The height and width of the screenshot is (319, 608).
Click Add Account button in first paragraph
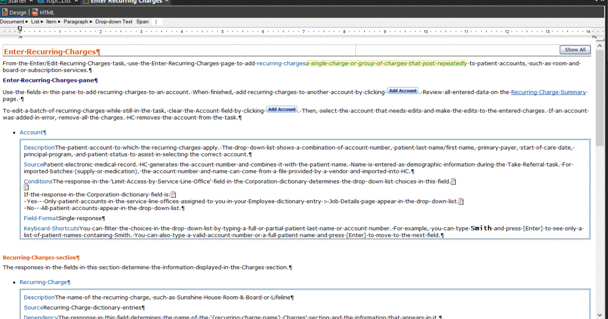point(403,91)
